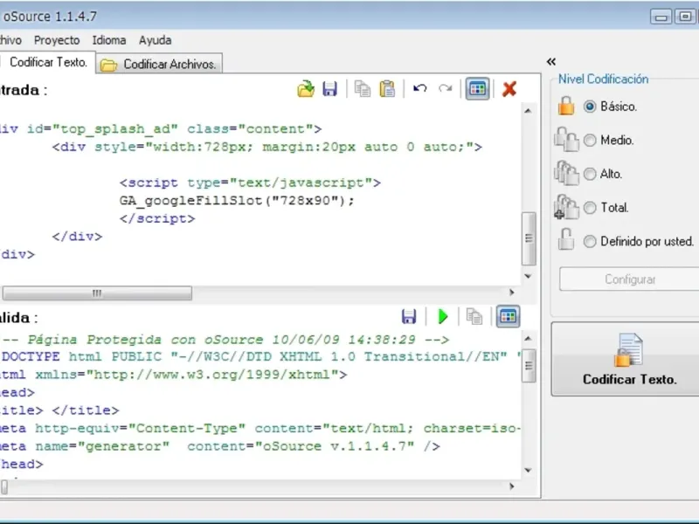Open the Proyecto menu

tap(57, 40)
